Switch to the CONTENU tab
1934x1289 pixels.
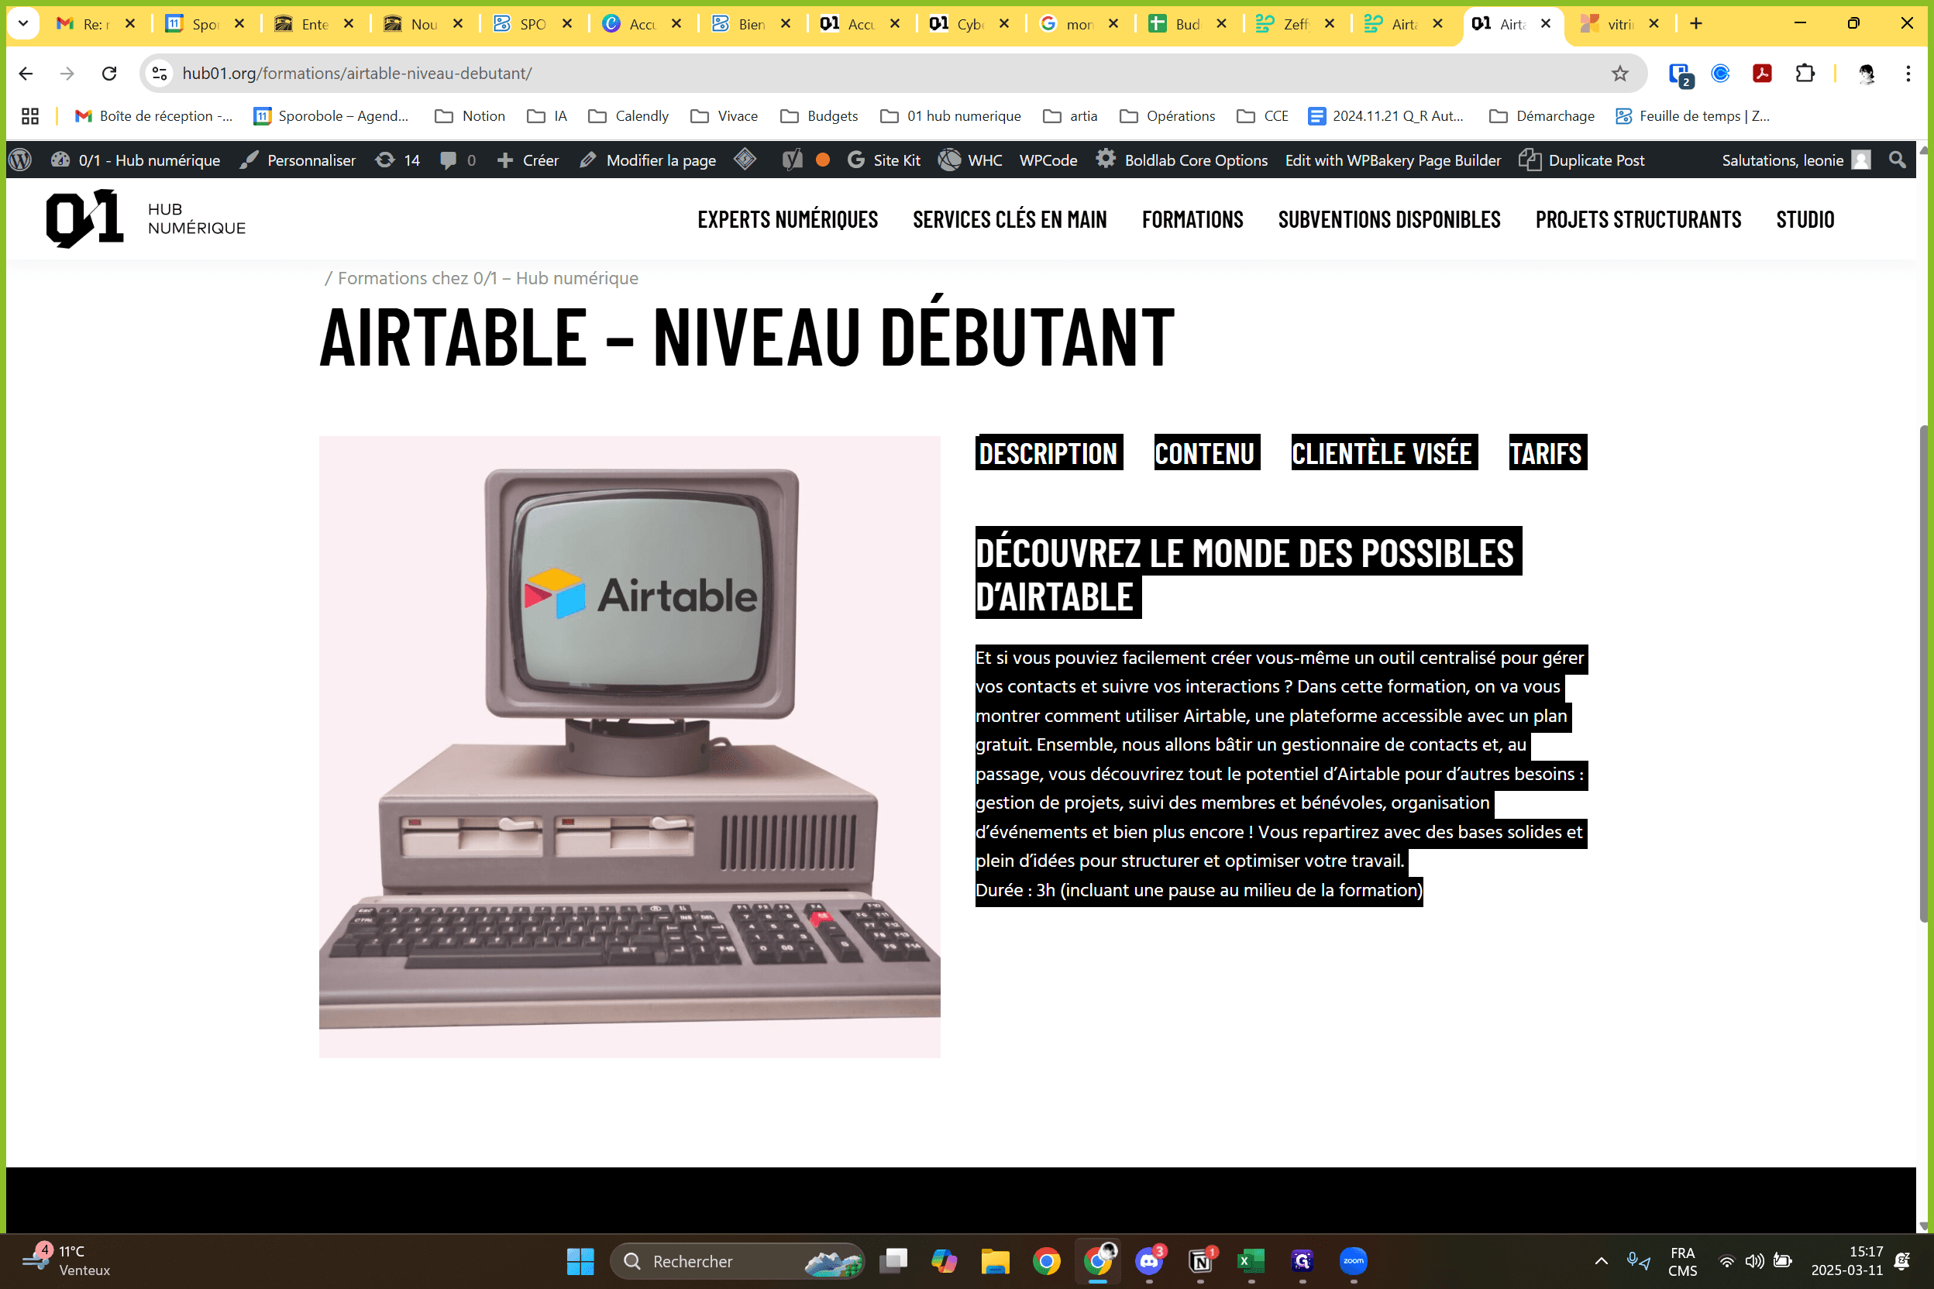[x=1206, y=453]
